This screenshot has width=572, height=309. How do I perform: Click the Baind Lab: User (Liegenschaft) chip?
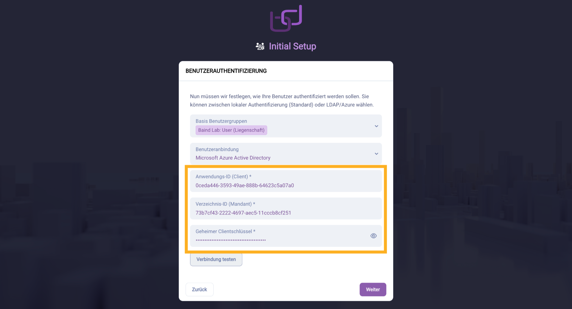coord(231,130)
